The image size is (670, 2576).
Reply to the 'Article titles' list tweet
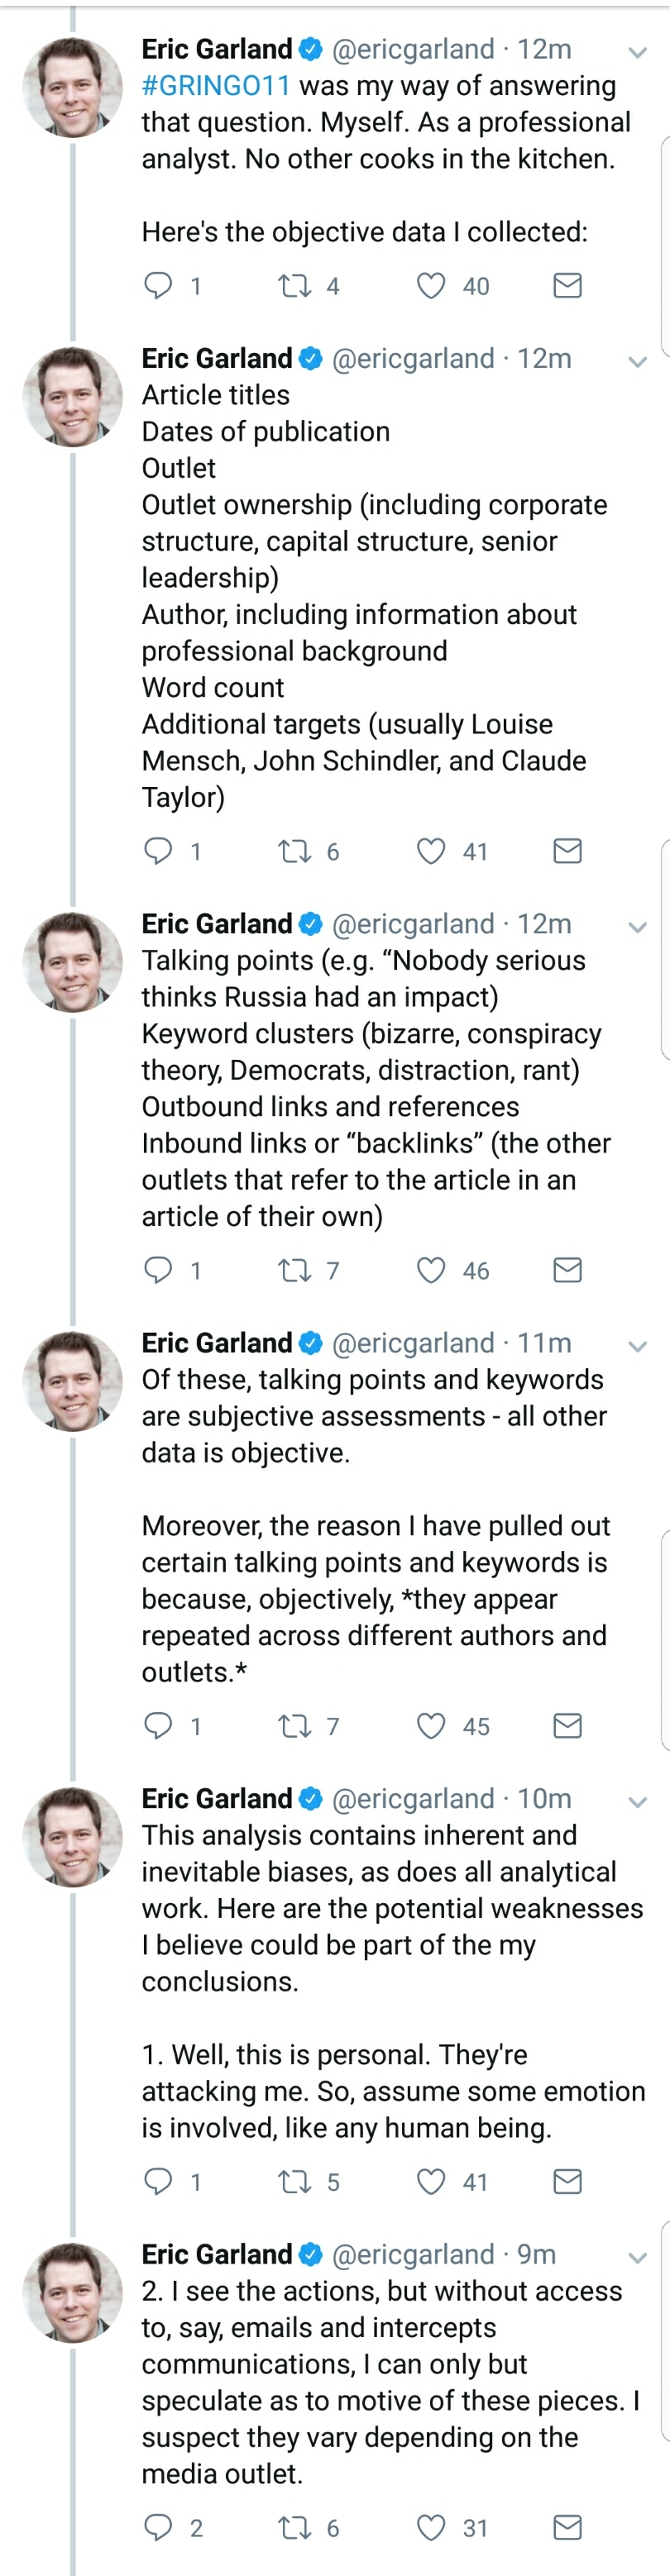point(158,851)
